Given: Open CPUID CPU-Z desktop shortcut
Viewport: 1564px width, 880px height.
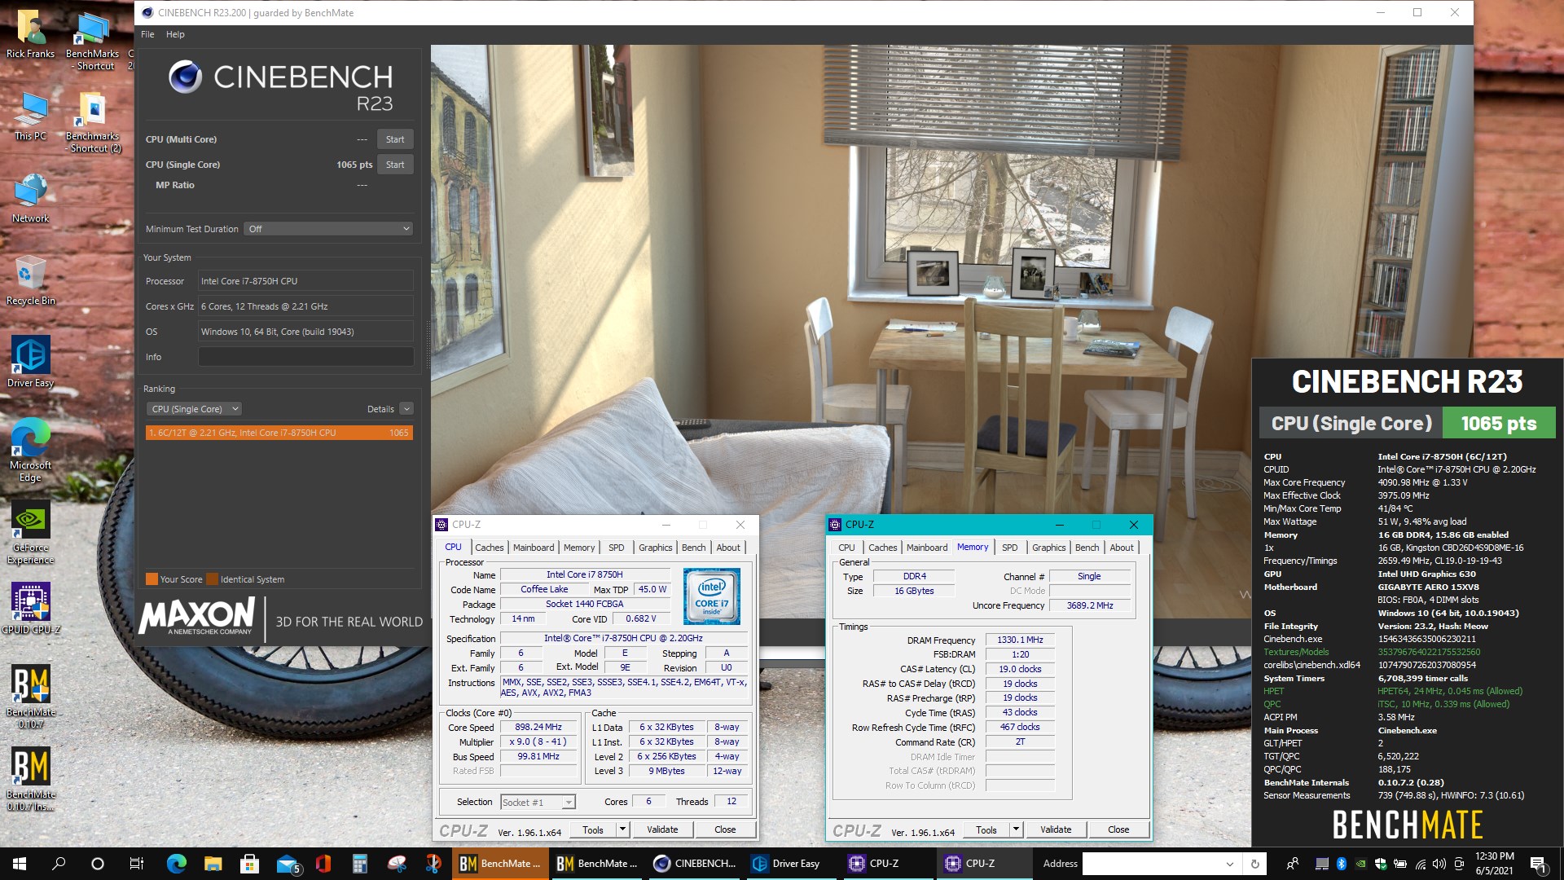Looking at the screenshot, I should 30,608.
